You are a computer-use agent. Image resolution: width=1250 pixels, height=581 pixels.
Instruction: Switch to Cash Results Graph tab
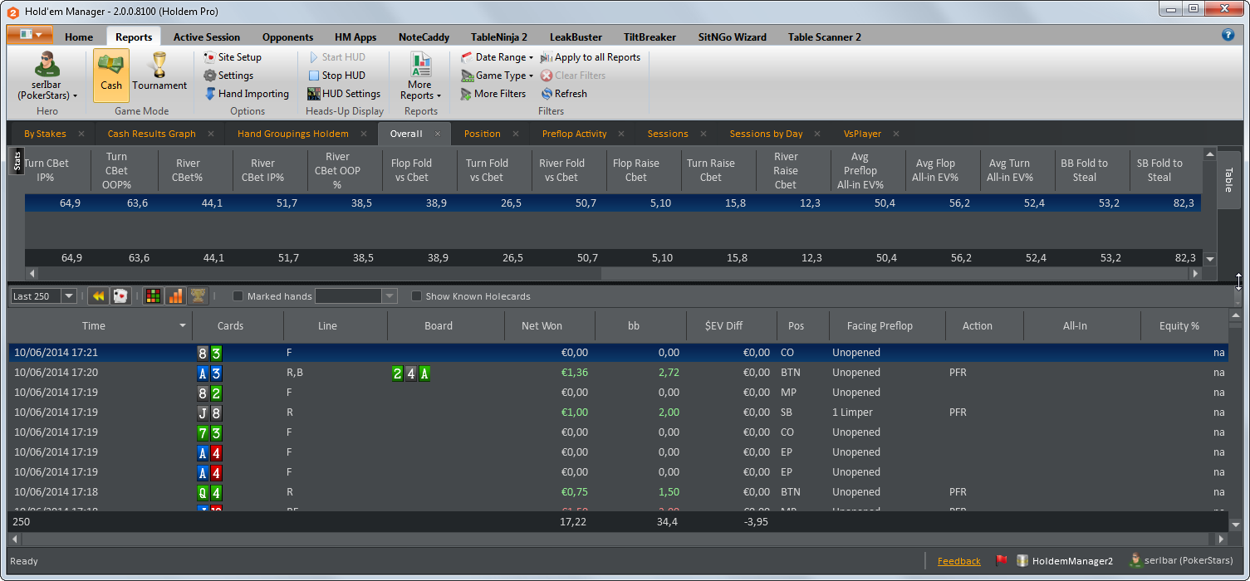click(x=152, y=134)
